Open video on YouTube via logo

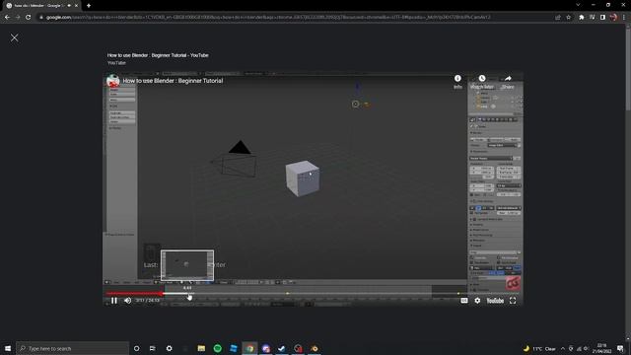click(495, 301)
